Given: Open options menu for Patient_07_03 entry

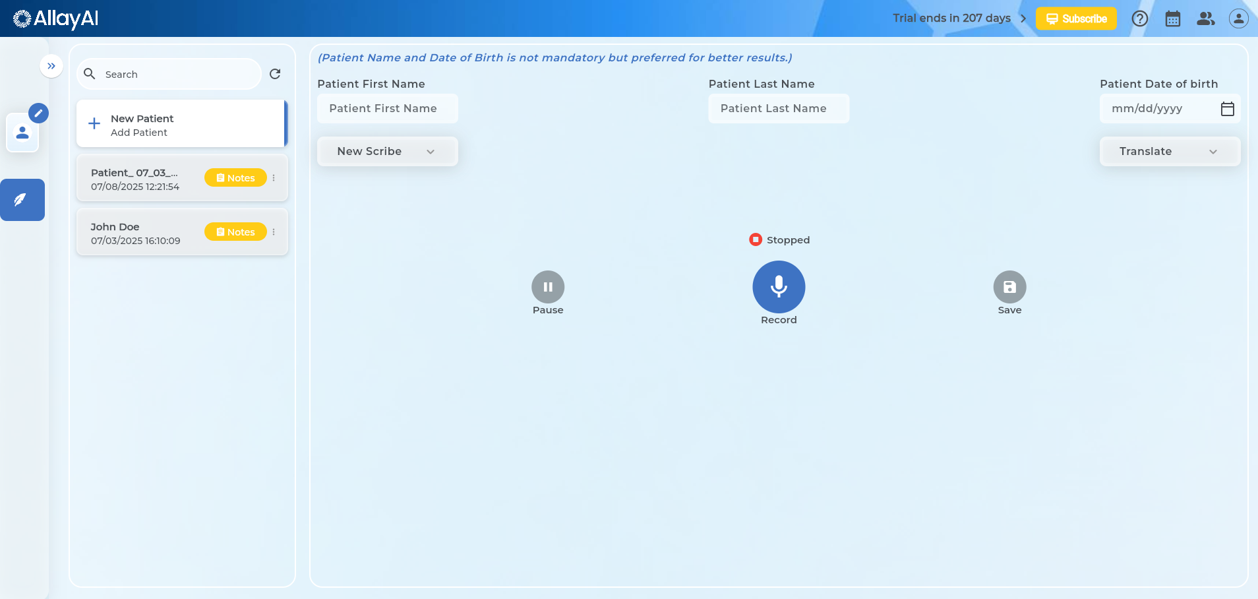Looking at the screenshot, I should click(274, 178).
